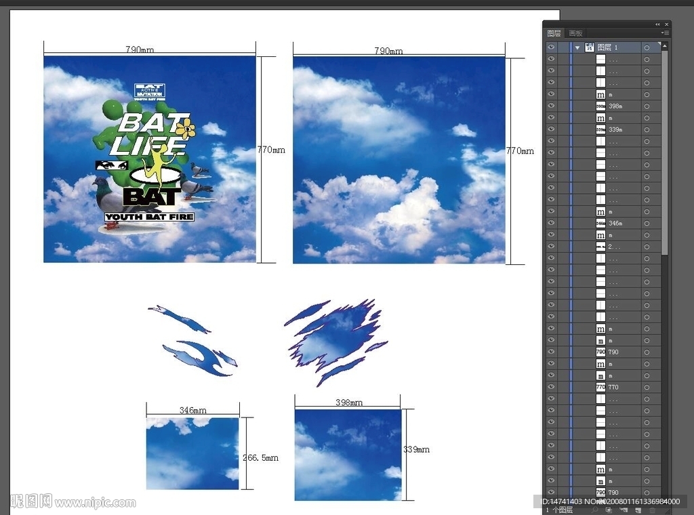Select the 346m row name
The height and width of the screenshot is (515, 694).
coord(615,224)
